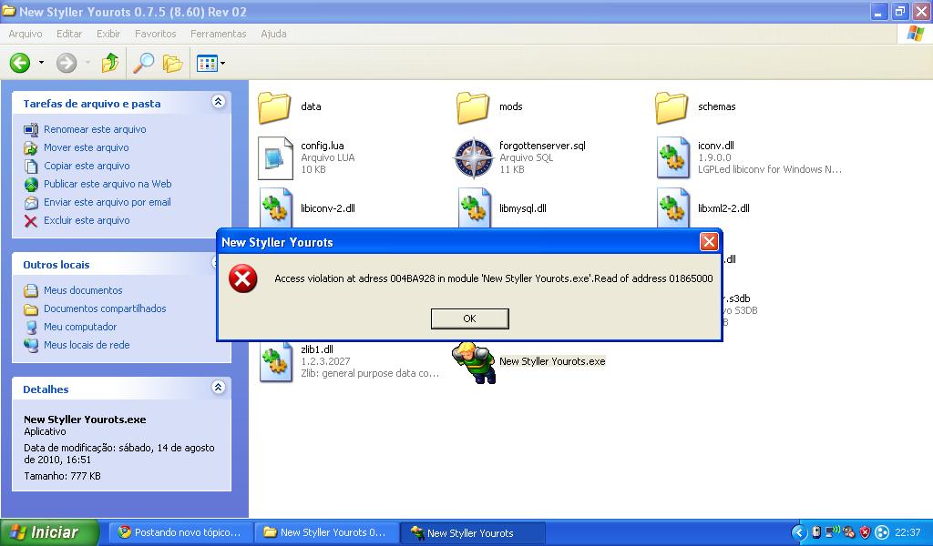Click OK in the error dialog
Viewport: 933px width, 546px height.
click(469, 318)
